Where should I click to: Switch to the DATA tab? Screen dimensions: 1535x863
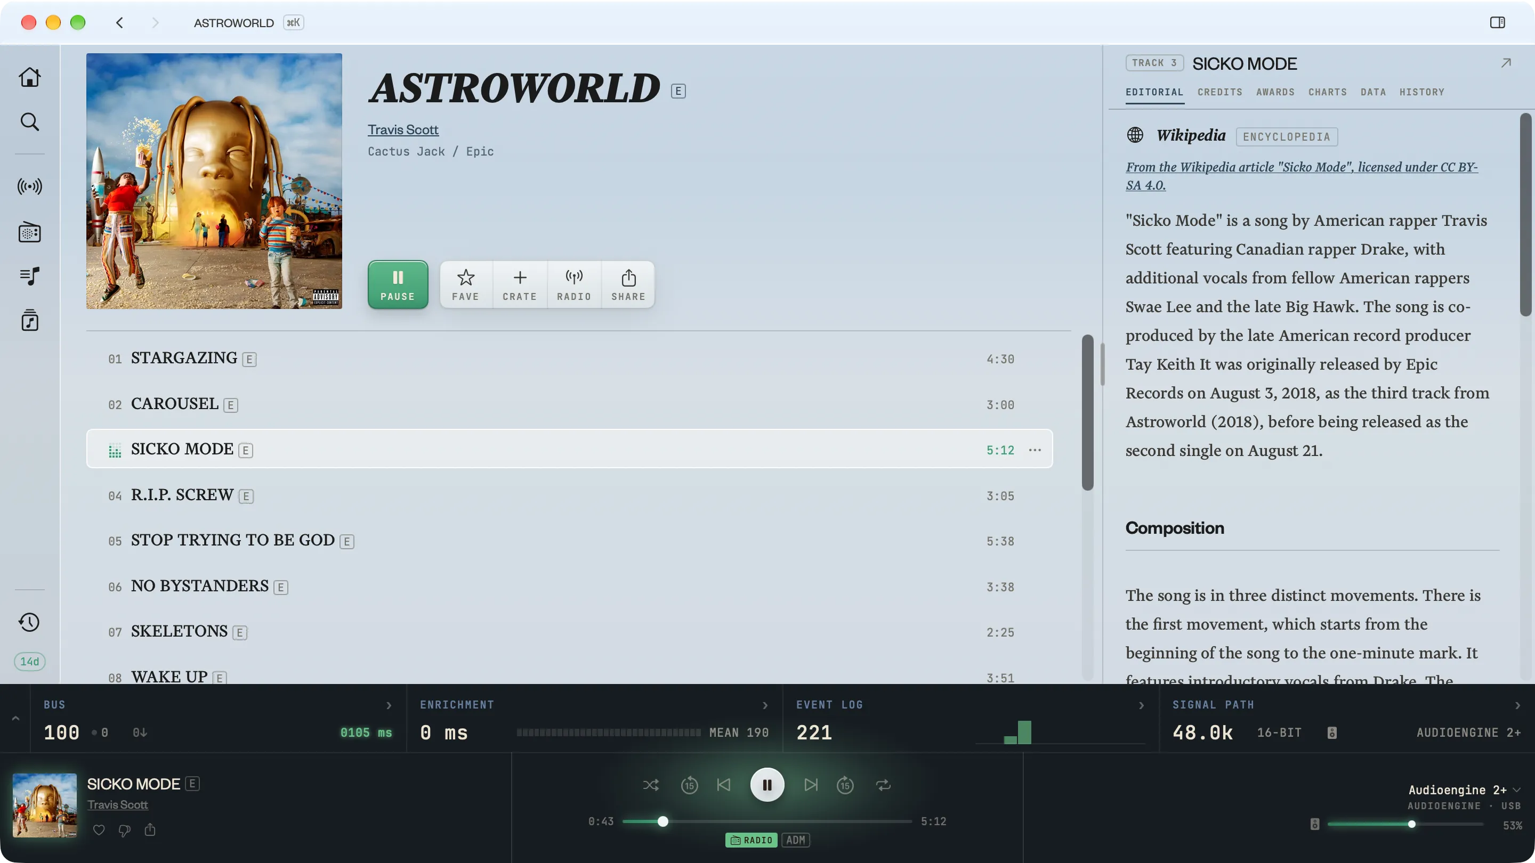(x=1373, y=92)
